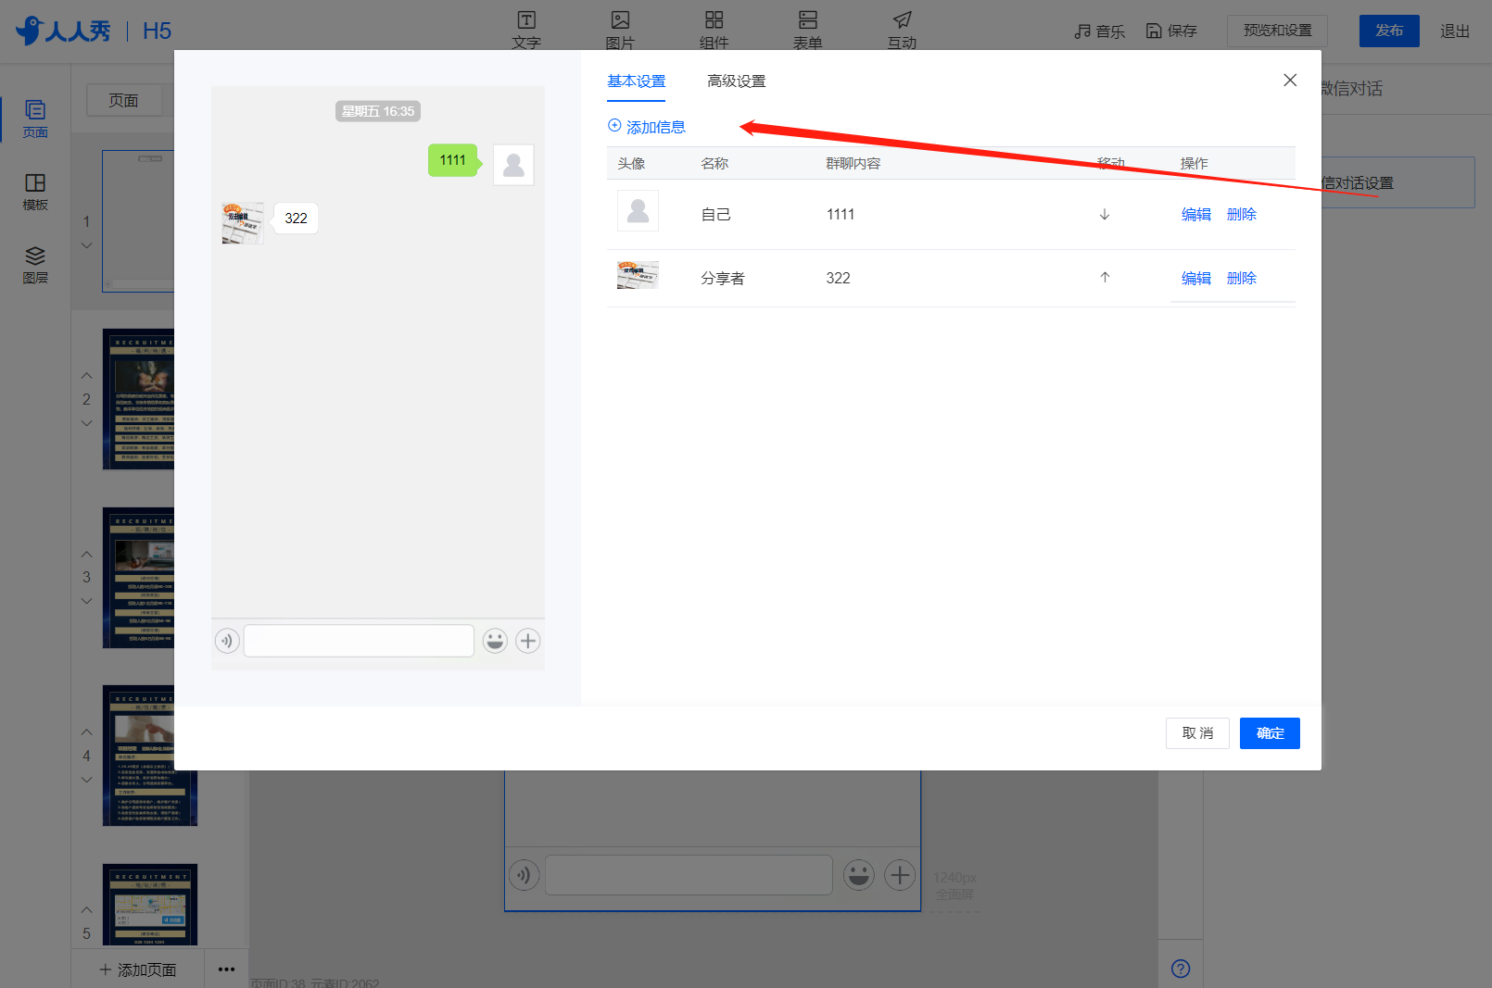Click the emoji face in dialog preview
The image size is (1492, 988).
pyautogui.click(x=495, y=641)
